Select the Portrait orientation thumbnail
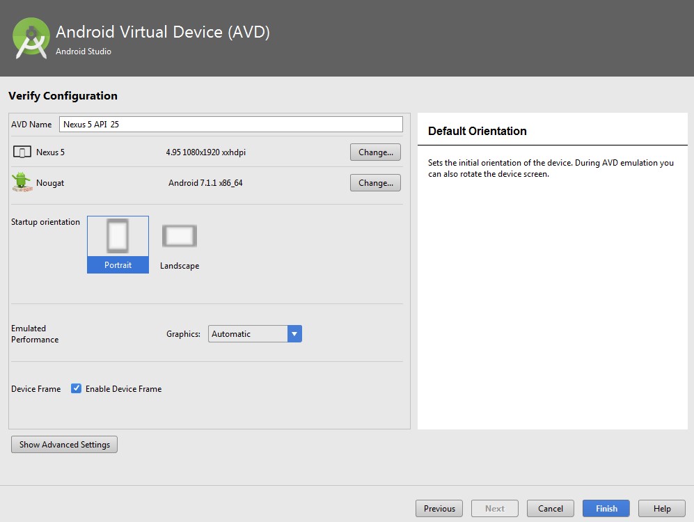Screen dimensions: 694x522 tap(118, 237)
